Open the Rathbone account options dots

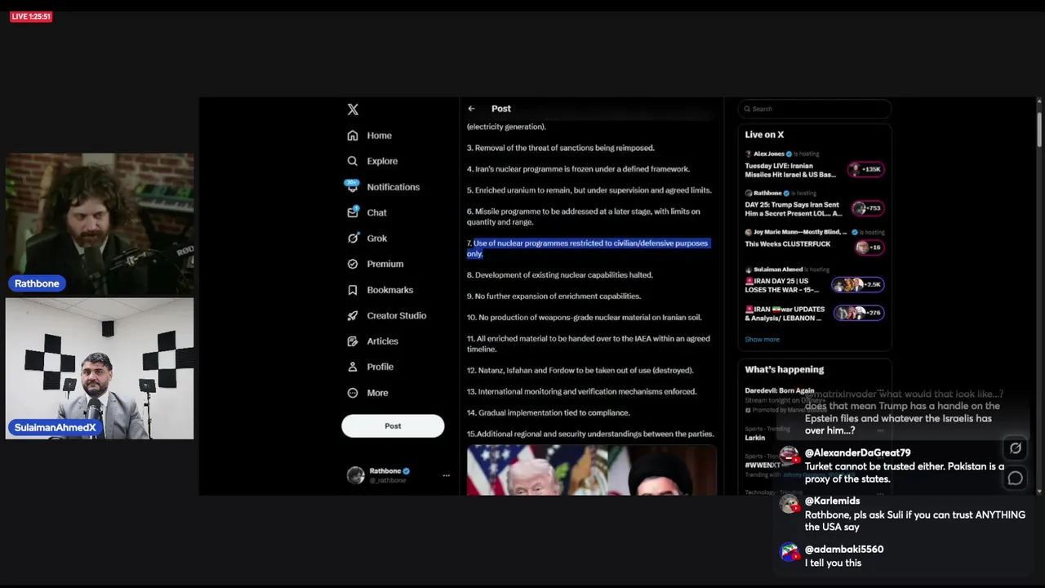(x=446, y=475)
